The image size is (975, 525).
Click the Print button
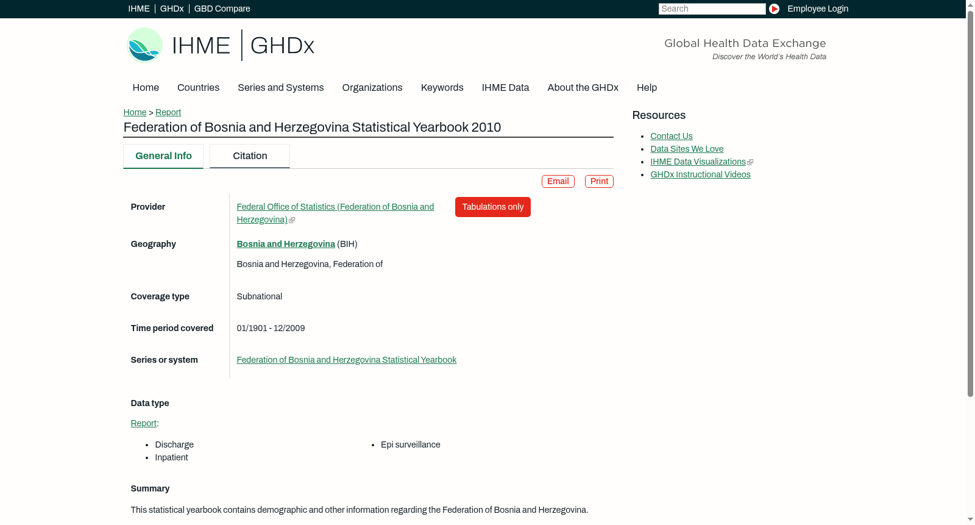click(599, 182)
